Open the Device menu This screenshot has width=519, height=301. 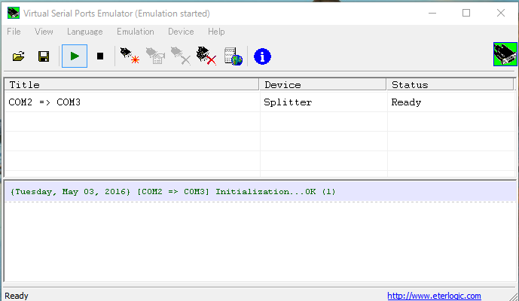click(181, 32)
